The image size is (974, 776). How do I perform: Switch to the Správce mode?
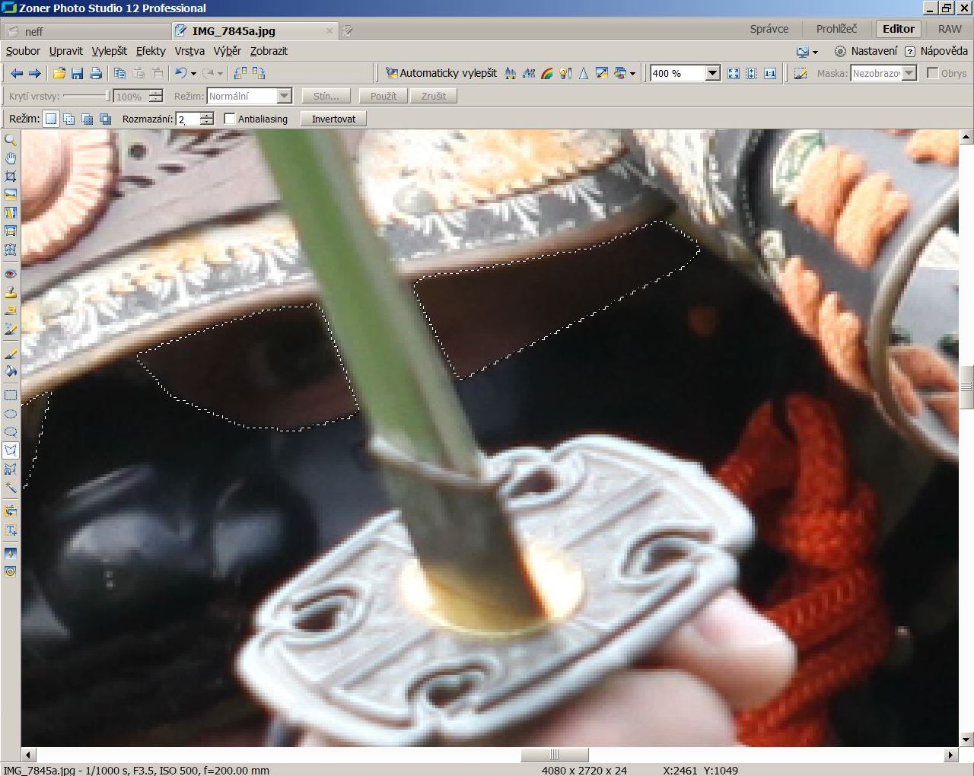point(769,29)
